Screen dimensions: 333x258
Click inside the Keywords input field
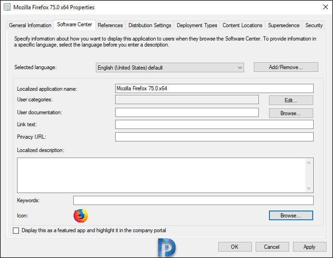click(193, 200)
